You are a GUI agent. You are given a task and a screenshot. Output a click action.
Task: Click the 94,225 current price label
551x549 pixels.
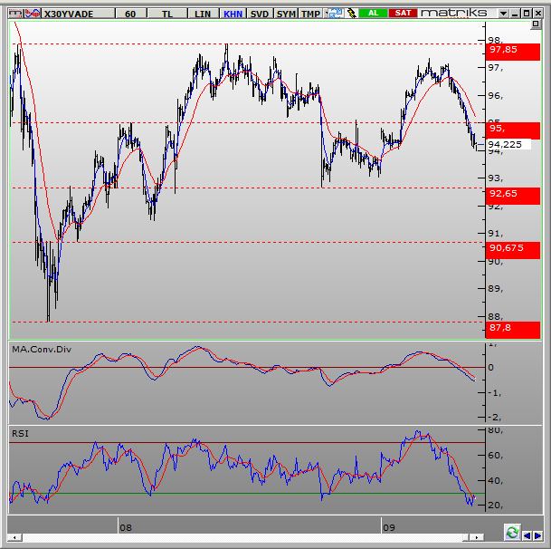click(x=509, y=144)
